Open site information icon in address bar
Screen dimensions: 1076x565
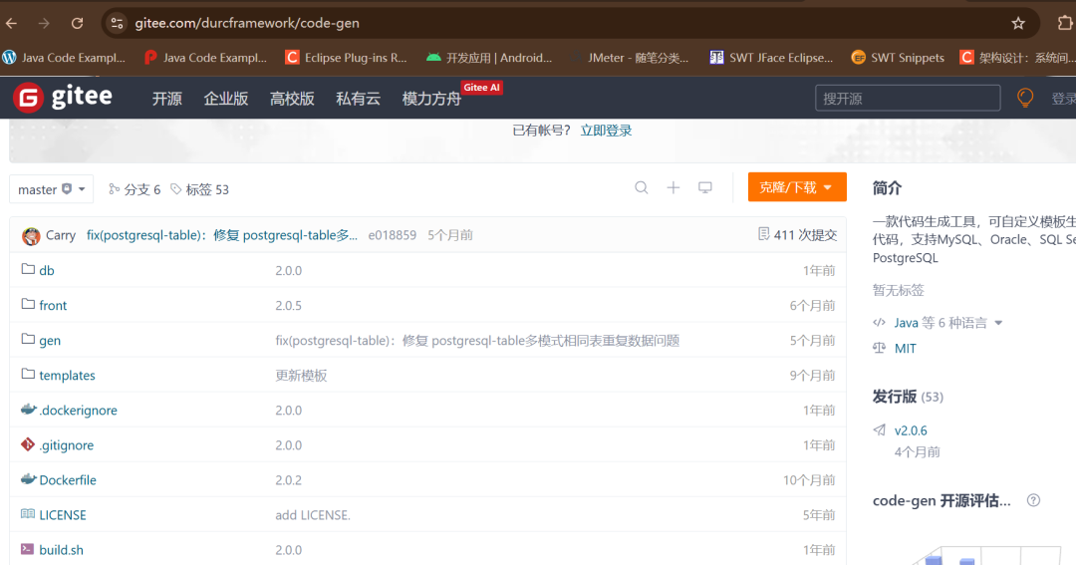[117, 23]
